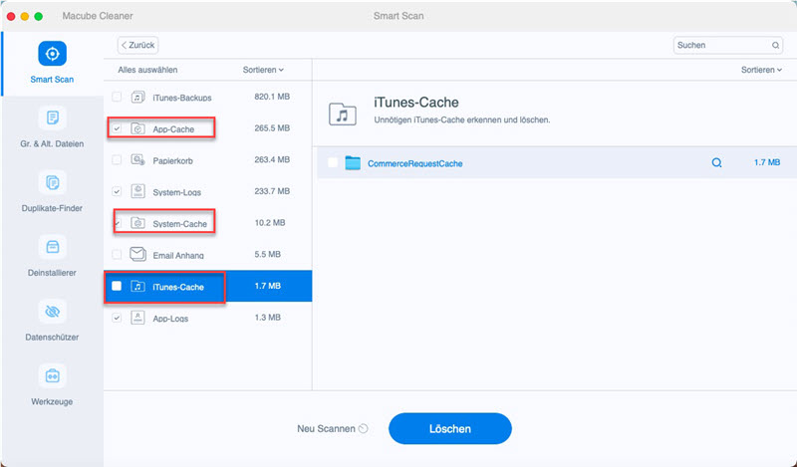Viewport: 797px width, 467px height.
Task: Click the Gr. & Alt. Dateien label
Action: 52,143
